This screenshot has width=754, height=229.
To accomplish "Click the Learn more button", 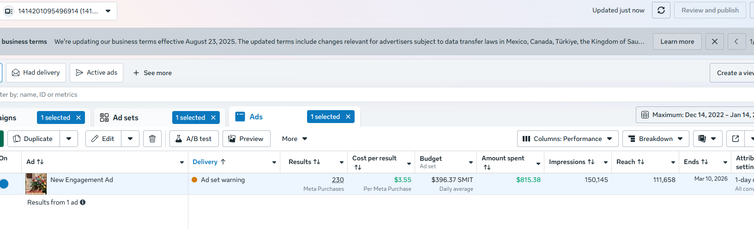I will tap(677, 41).
